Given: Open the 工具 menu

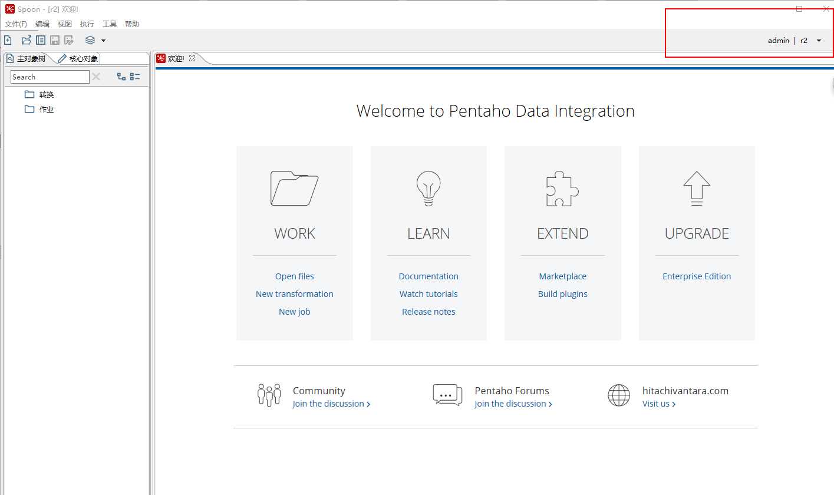Looking at the screenshot, I should (x=110, y=24).
